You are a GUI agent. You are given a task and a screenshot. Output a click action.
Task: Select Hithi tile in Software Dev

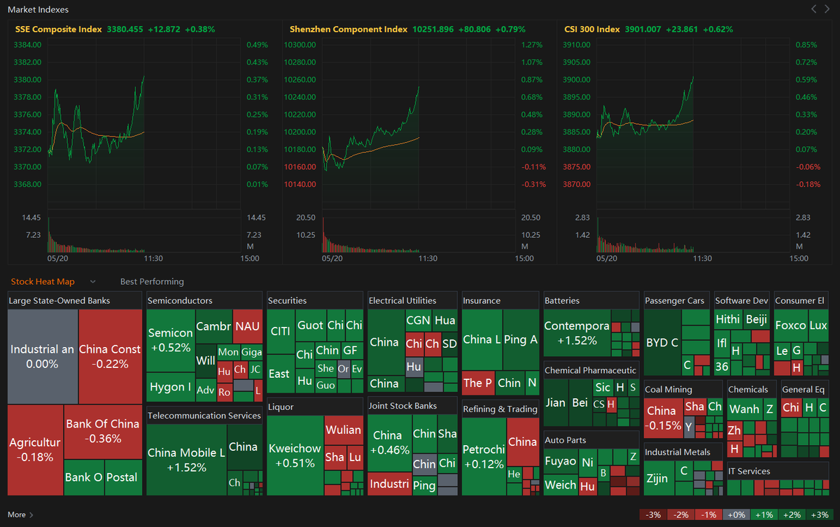point(728,319)
